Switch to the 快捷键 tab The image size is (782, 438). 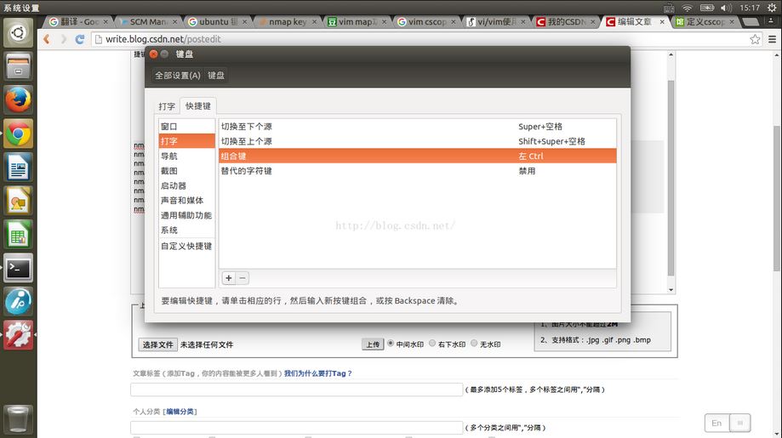tap(198, 105)
